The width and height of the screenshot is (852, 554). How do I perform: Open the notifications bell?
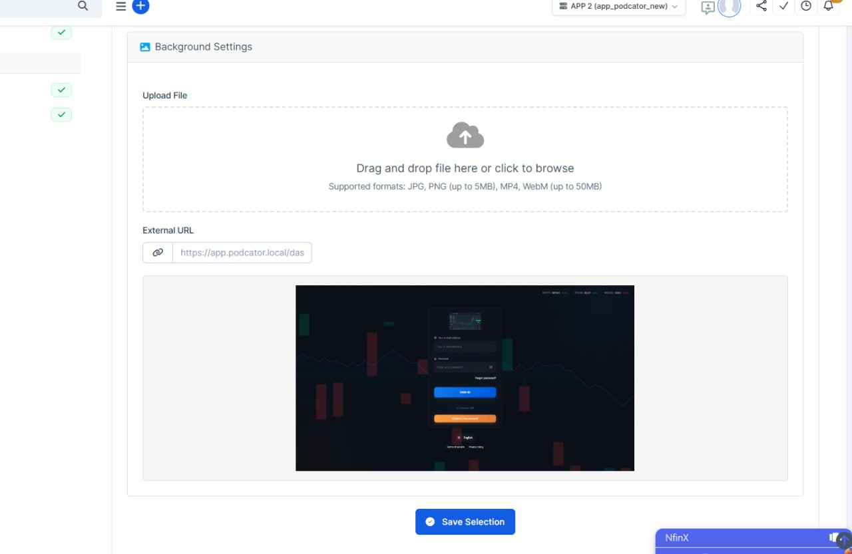828,6
